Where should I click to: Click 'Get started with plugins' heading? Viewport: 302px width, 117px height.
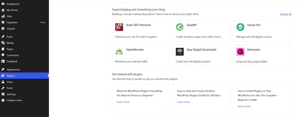127,74
